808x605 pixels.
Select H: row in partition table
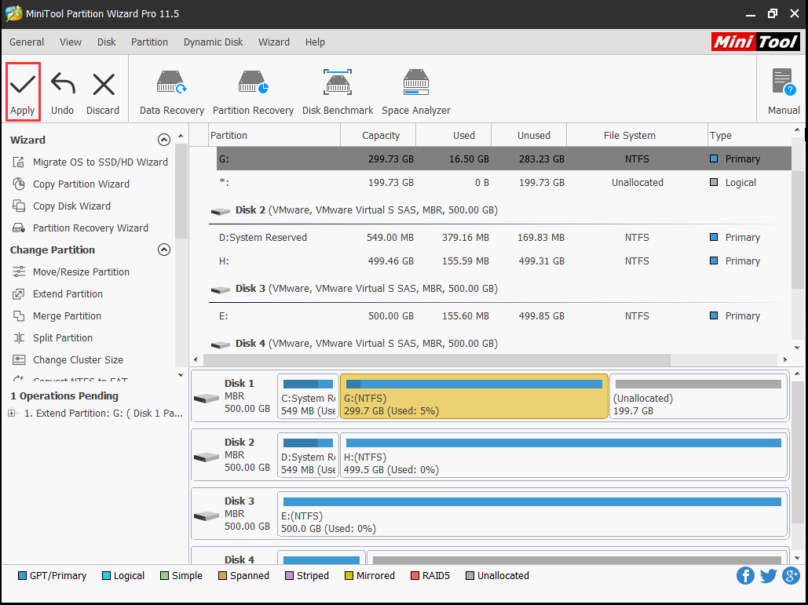pos(504,261)
